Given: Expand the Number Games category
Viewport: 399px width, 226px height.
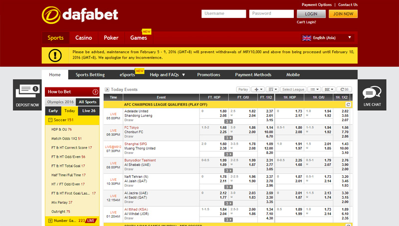Looking at the screenshot, I should [50, 221].
